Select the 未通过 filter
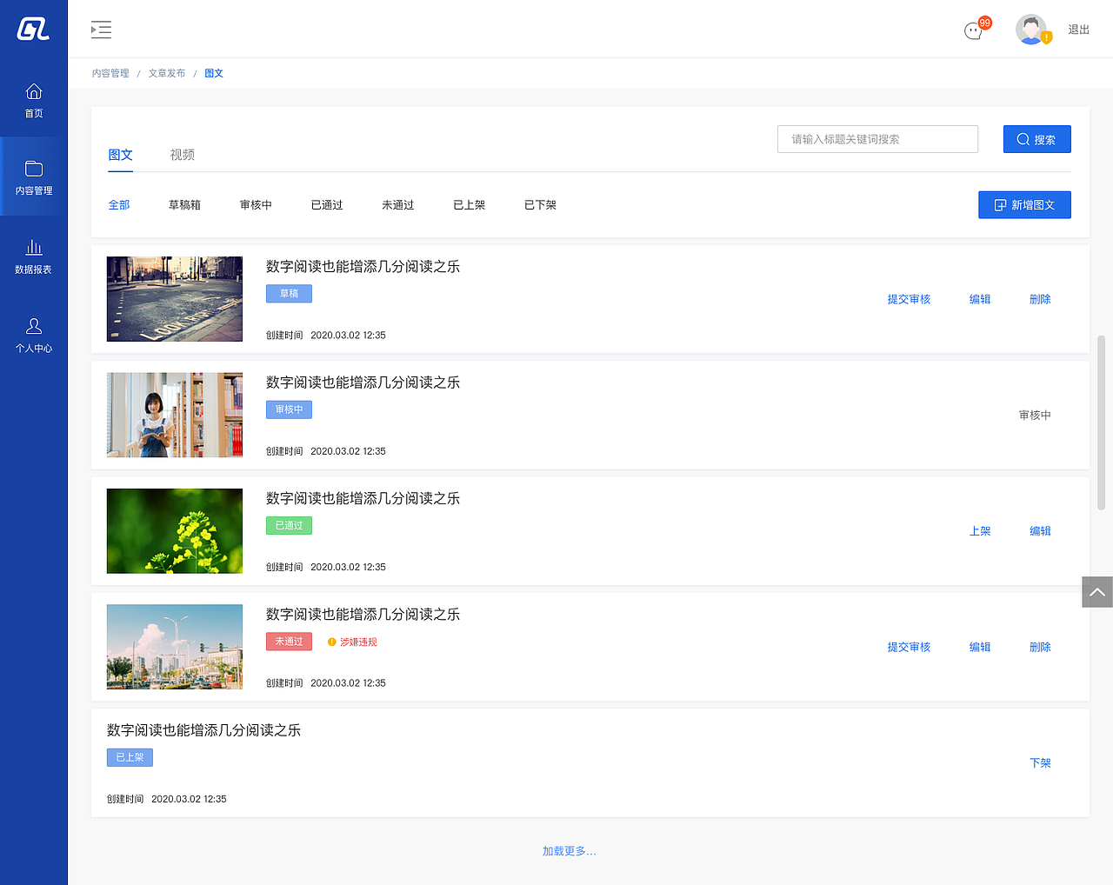 397,204
